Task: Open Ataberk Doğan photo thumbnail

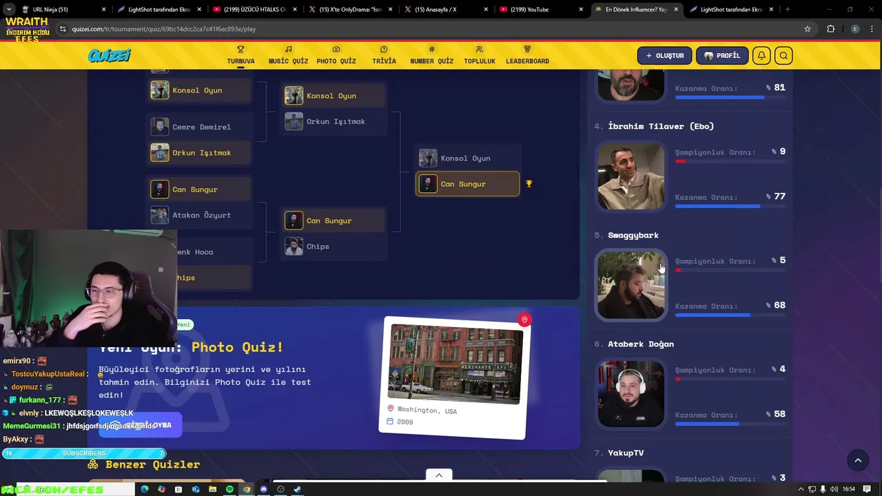Action: tap(631, 394)
